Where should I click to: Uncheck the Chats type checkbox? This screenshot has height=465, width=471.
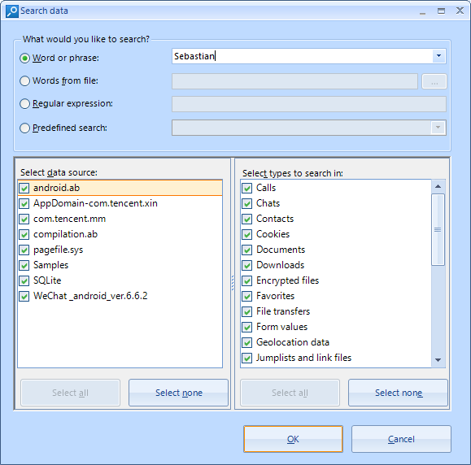pos(247,203)
